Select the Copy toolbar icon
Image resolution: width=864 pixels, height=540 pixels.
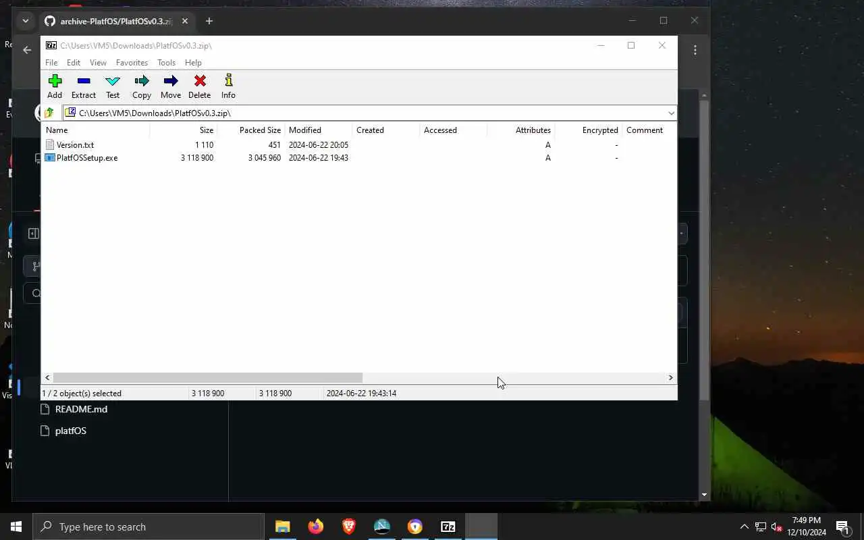click(x=142, y=81)
